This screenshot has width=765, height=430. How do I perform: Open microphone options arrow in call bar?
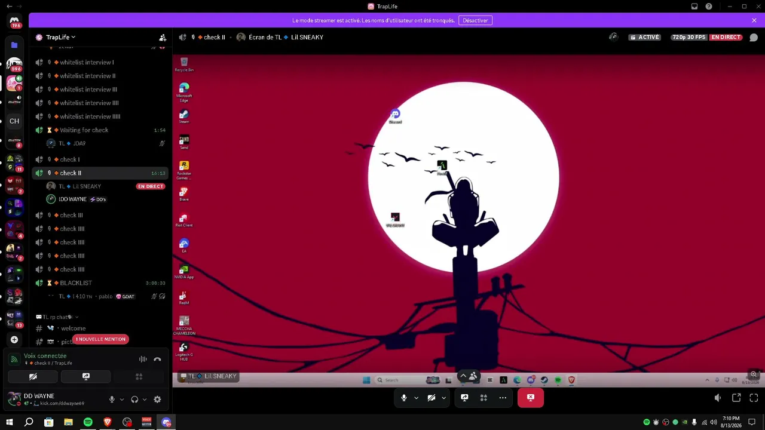(x=416, y=398)
